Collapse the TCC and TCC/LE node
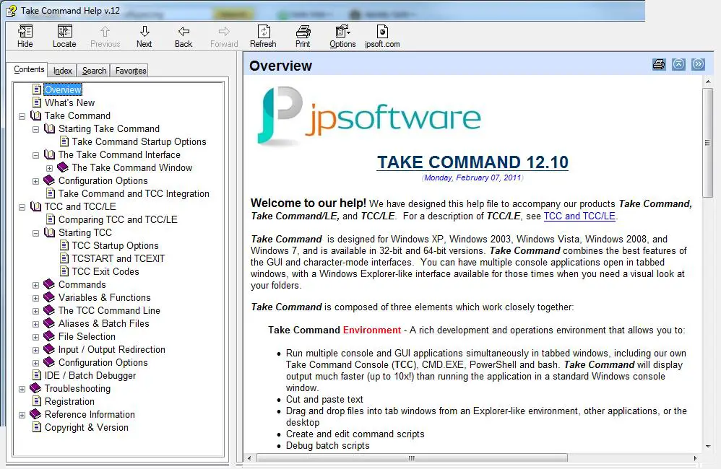This screenshot has width=721, height=469. tap(22, 207)
